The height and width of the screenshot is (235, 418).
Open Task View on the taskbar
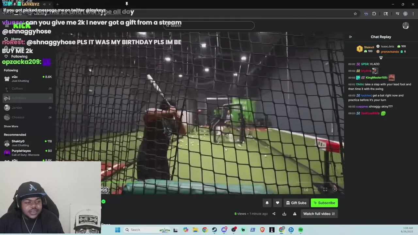point(175,230)
